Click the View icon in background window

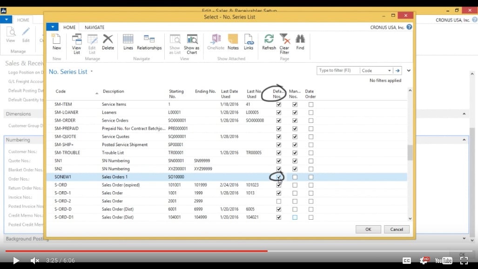tap(11, 35)
